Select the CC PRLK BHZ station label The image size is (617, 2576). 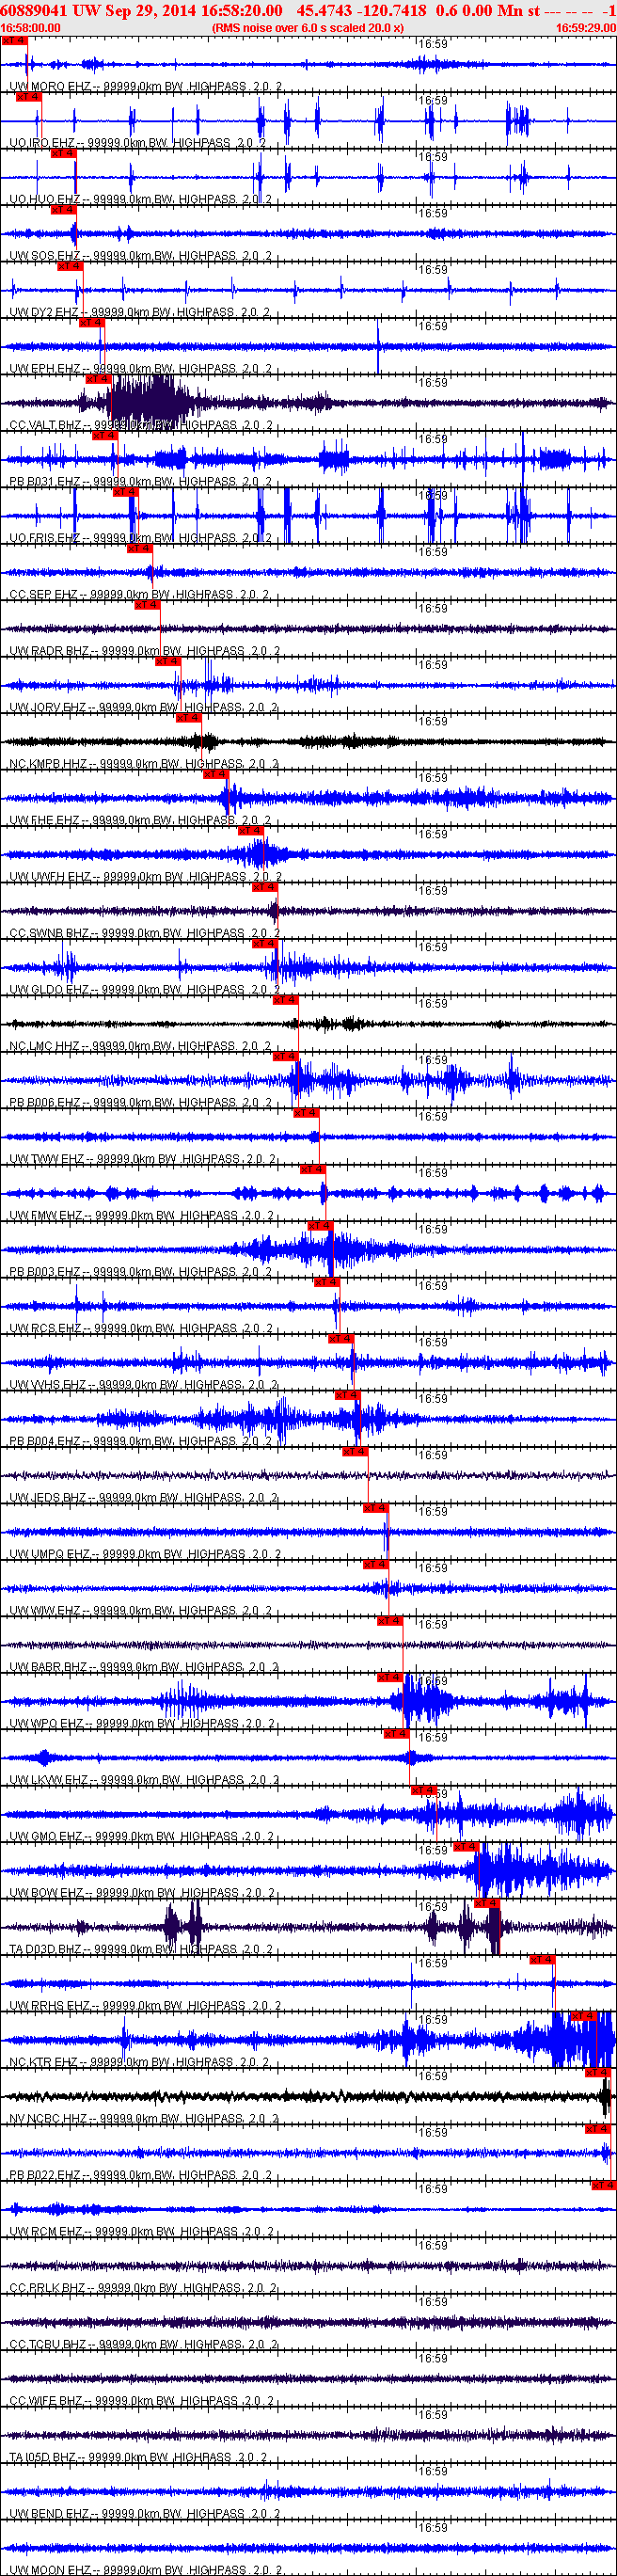(48, 2288)
